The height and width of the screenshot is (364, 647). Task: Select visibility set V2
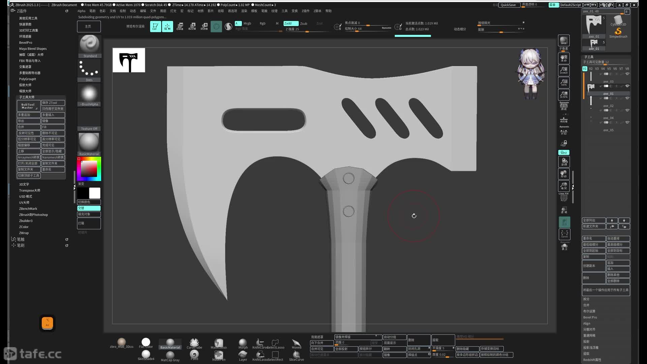pyautogui.click(x=591, y=69)
